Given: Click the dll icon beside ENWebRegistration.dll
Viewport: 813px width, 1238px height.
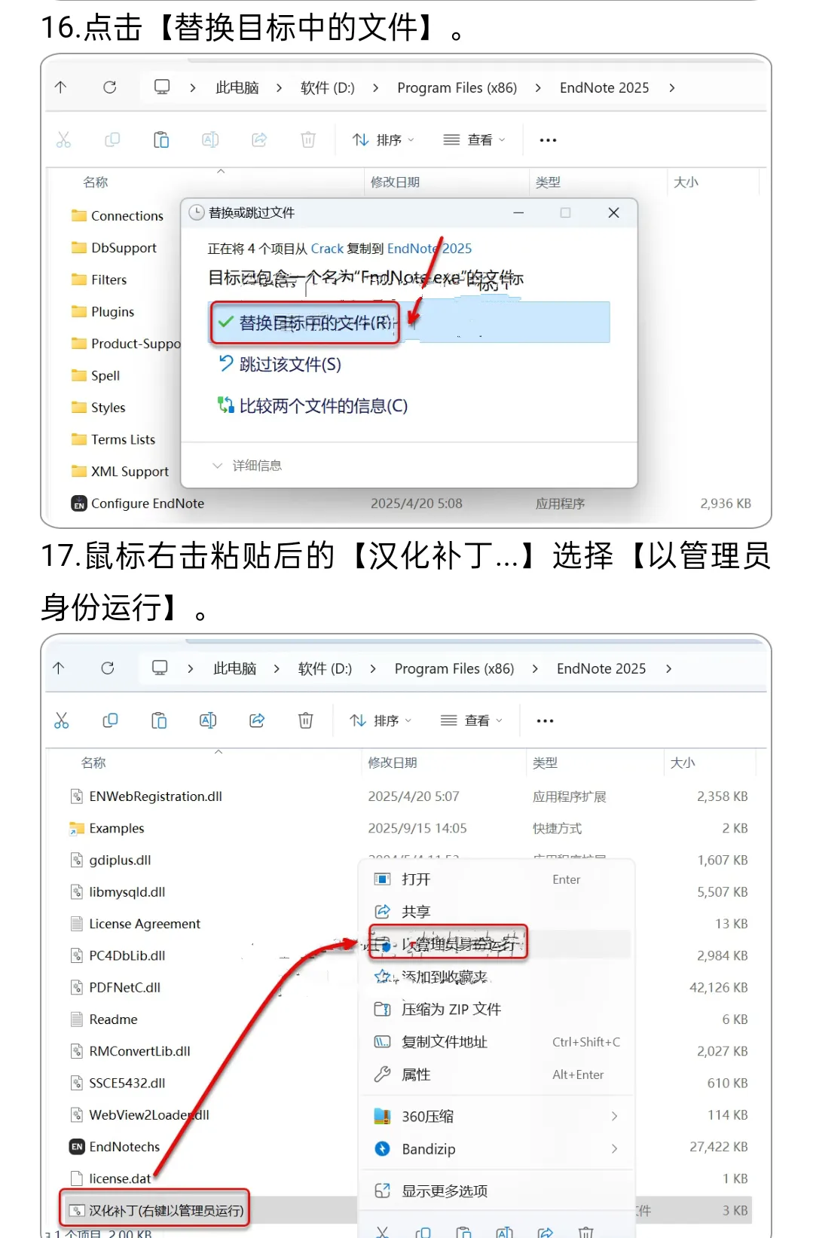Looking at the screenshot, I should (x=76, y=796).
